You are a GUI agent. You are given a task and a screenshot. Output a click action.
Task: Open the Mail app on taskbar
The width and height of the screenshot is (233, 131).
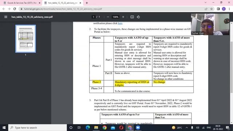pyautogui.click(x=113, y=128)
